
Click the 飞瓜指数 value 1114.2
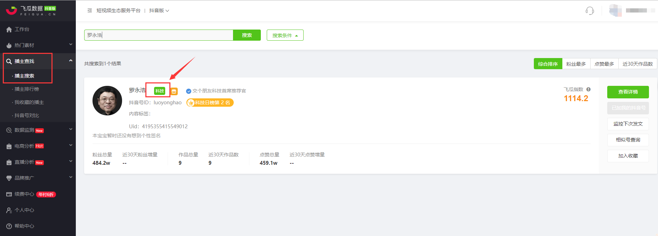pos(576,98)
